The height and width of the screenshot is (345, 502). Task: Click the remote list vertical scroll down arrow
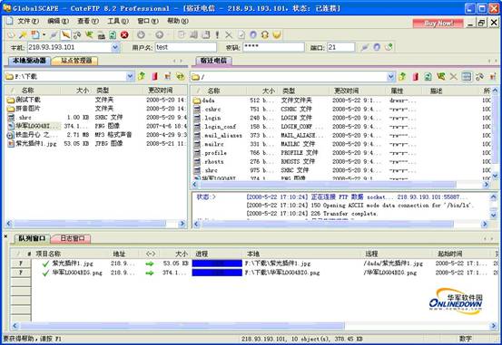(495, 176)
